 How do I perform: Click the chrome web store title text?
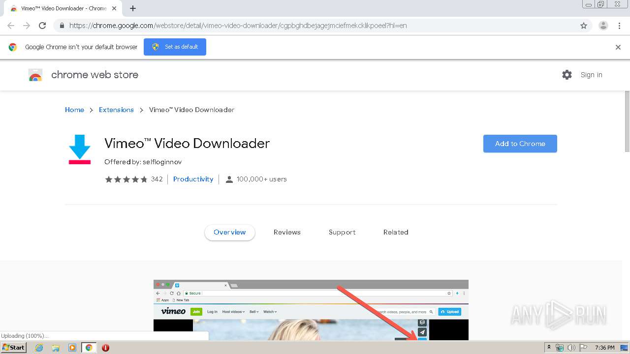pyautogui.click(x=94, y=75)
